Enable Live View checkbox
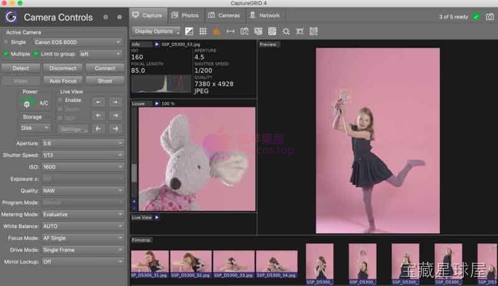The height and width of the screenshot is (286, 498). click(60, 100)
